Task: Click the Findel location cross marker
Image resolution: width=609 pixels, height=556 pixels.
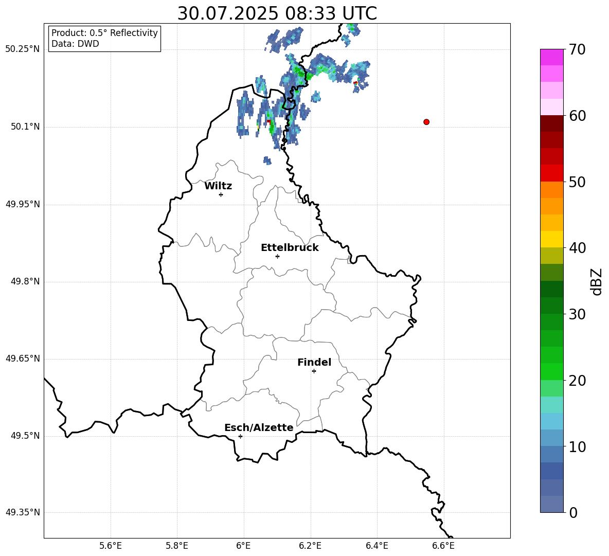Action: [x=314, y=371]
